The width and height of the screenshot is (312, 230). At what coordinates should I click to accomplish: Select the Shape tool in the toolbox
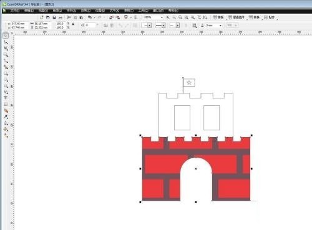(x=6, y=42)
